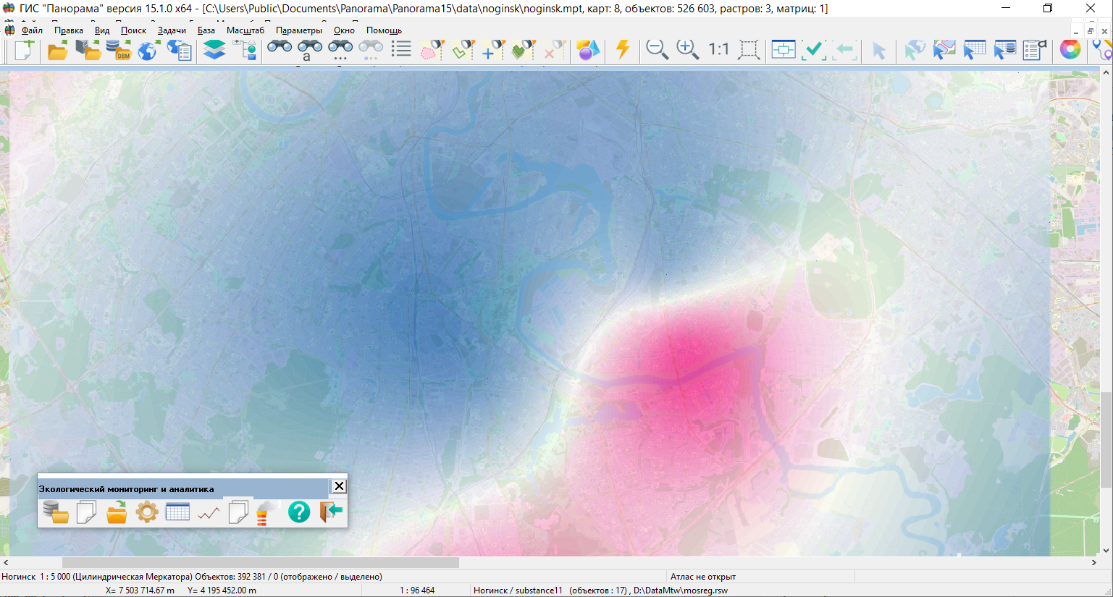
Task: Open the Масштаб menu
Action: 245,30
